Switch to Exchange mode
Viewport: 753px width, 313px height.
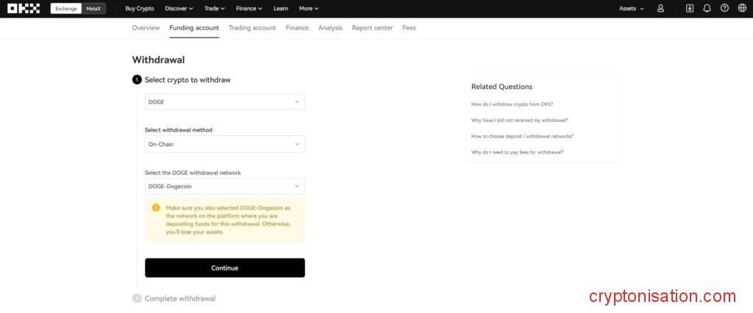66,9
